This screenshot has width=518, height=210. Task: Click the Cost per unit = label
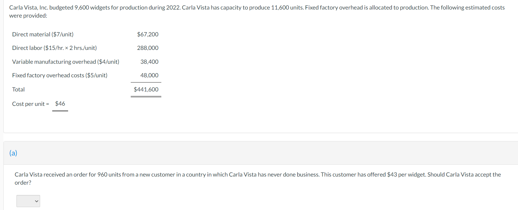point(31,104)
